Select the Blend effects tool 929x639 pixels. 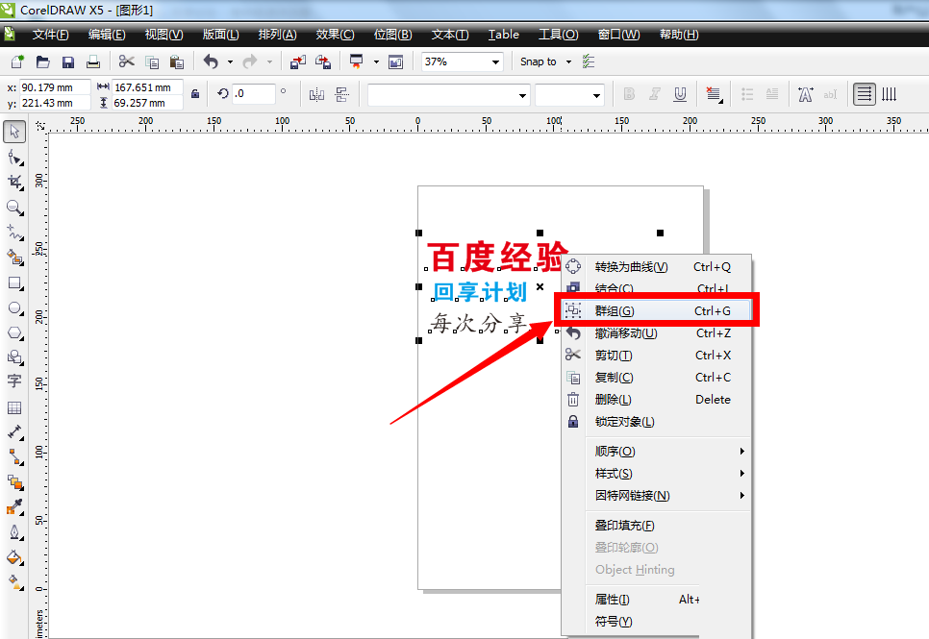point(14,482)
